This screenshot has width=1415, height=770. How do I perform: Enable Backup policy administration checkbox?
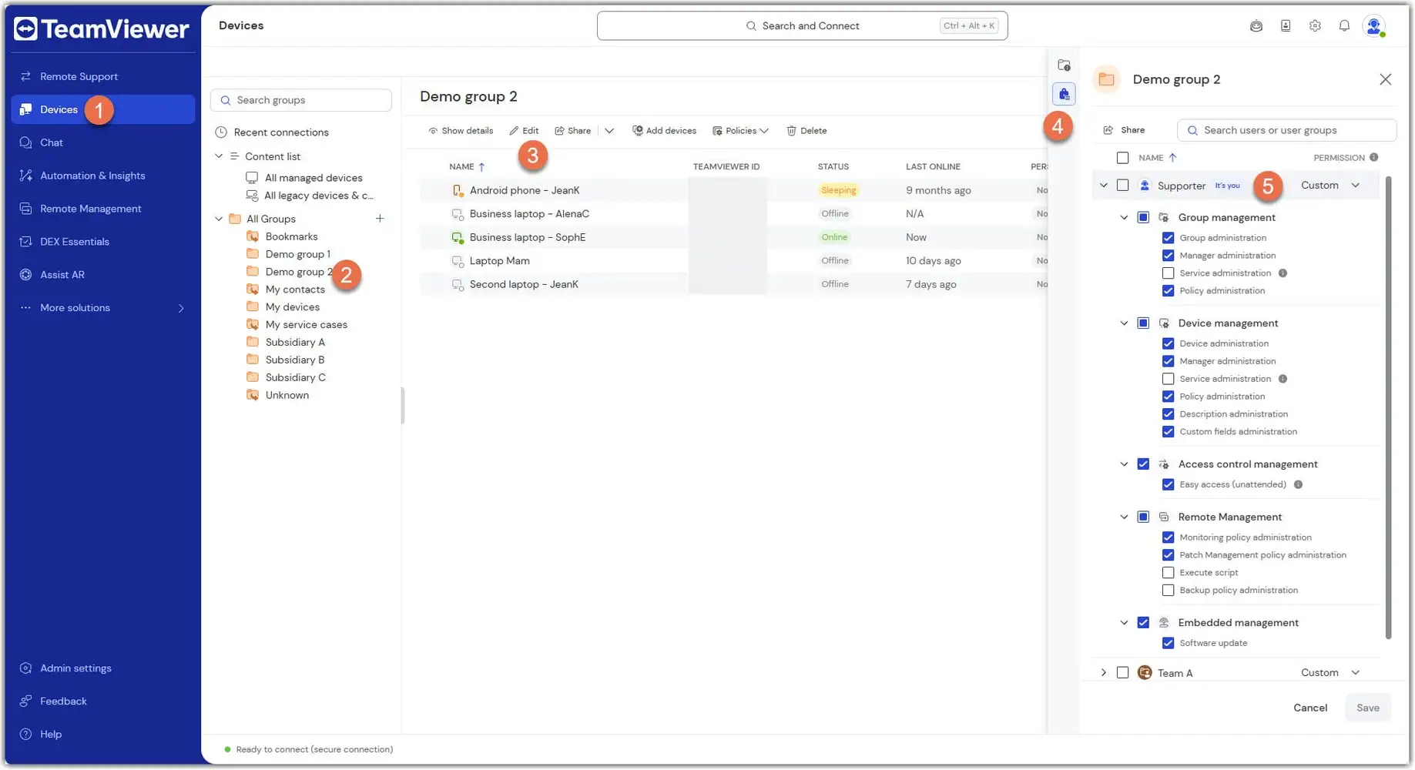(1168, 591)
